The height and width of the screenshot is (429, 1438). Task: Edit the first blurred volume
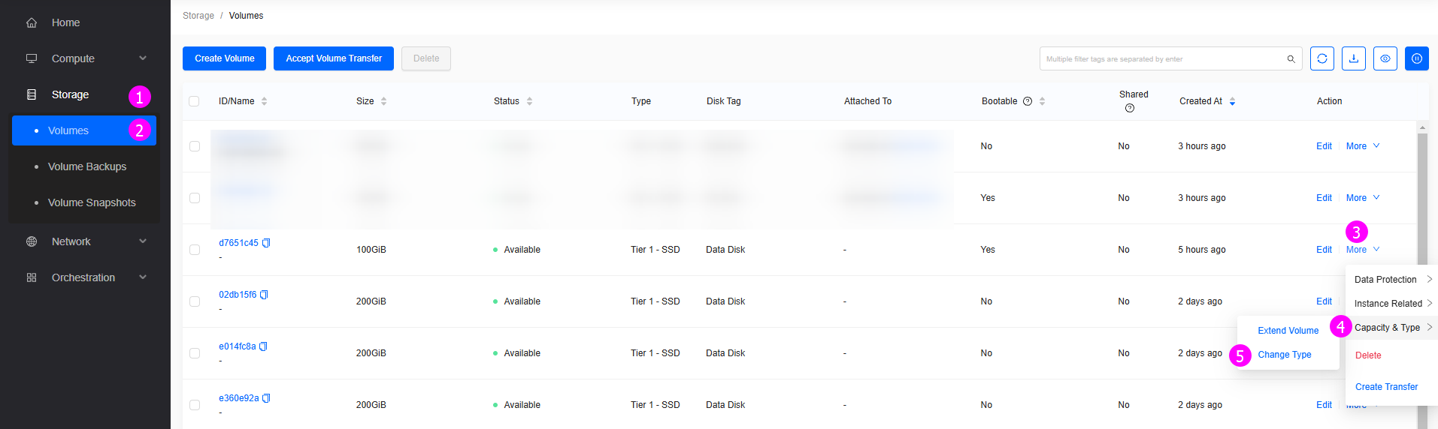pyautogui.click(x=1324, y=146)
